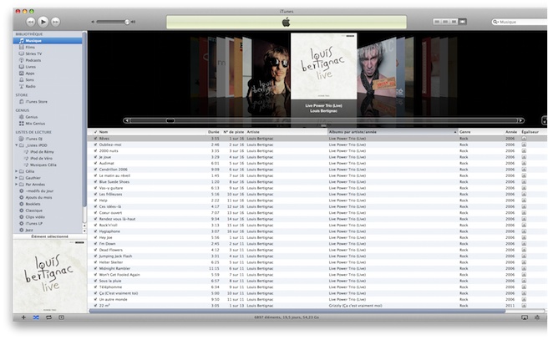The width and height of the screenshot is (548, 340).
Task: Open Séries TV in the sidebar
Action: [x=48, y=53]
